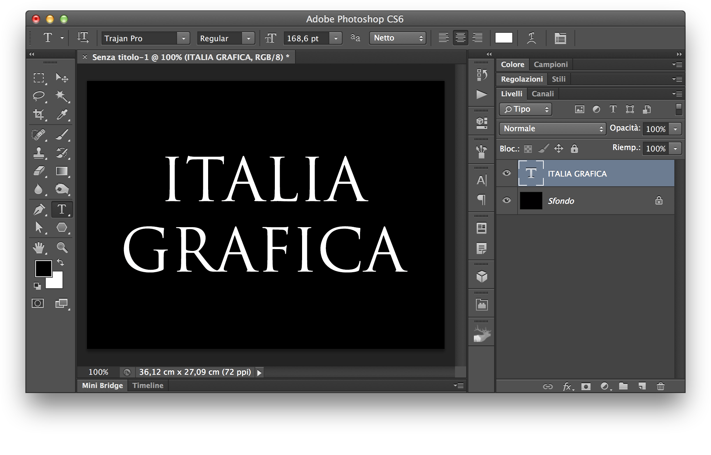Add a layer style with fx icon

[567, 386]
